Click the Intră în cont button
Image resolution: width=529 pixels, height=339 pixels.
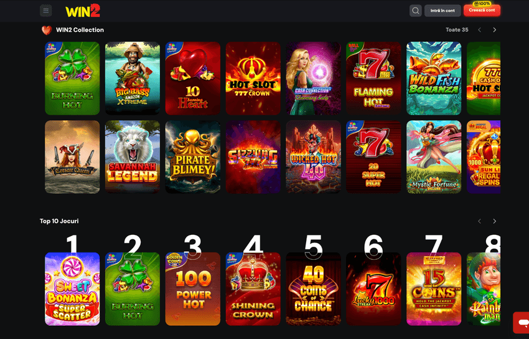[442, 11]
